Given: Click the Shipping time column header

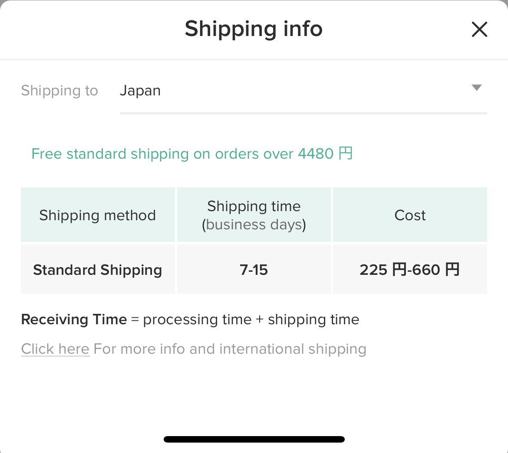Looking at the screenshot, I should (x=254, y=215).
